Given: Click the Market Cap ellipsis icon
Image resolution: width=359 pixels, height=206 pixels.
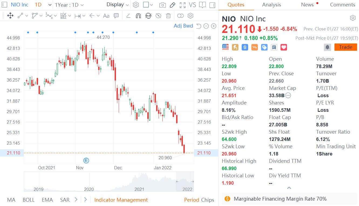Looking at the screenshot, I should coord(288,95).
